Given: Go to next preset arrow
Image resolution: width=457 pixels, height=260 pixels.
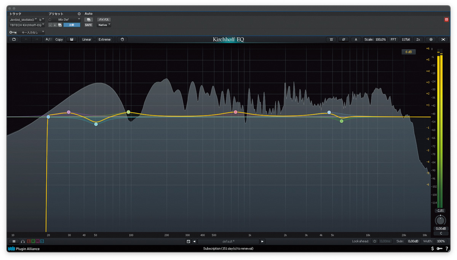Looking at the screenshot, I should pyautogui.click(x=262, y=241).
